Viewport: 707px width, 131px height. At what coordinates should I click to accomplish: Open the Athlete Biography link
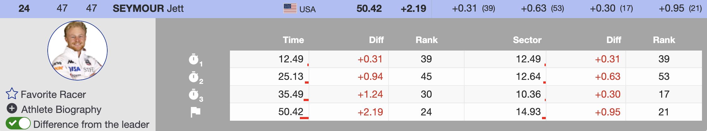click(61, 109)
